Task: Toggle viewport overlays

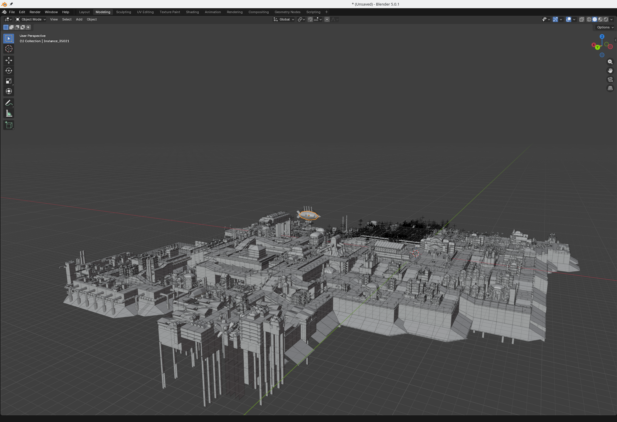Action: pyautogui.click(x=569, y=19)
